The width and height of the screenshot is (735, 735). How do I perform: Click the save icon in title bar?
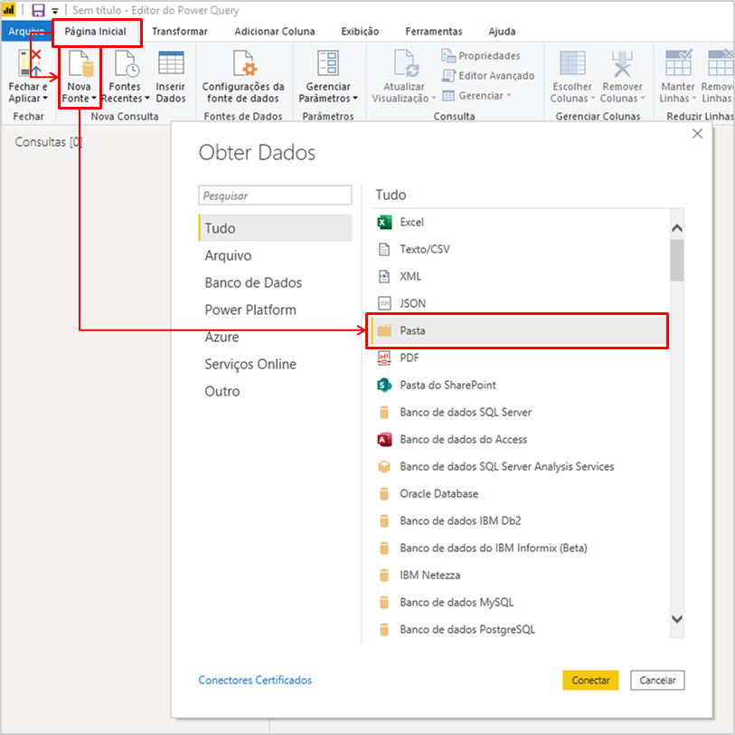point(38,10)
